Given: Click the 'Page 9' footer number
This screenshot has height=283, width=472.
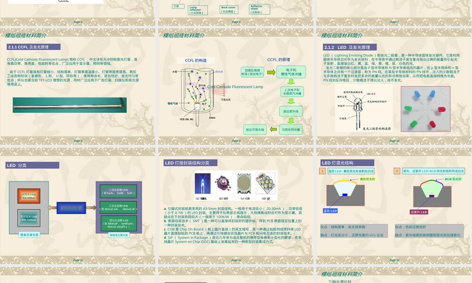Looking at the screenshot, I should [x=236, y=141].
